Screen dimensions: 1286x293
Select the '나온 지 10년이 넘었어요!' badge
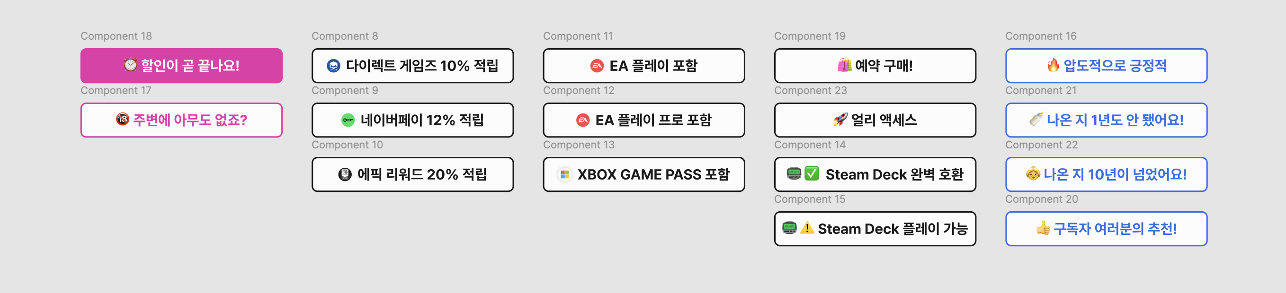(x=1106, y=174)
